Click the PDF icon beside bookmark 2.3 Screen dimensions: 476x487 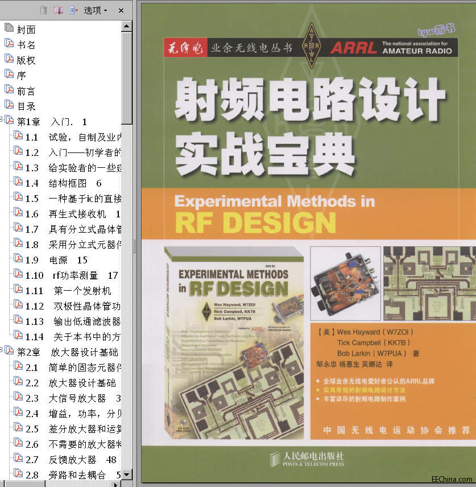18,397
